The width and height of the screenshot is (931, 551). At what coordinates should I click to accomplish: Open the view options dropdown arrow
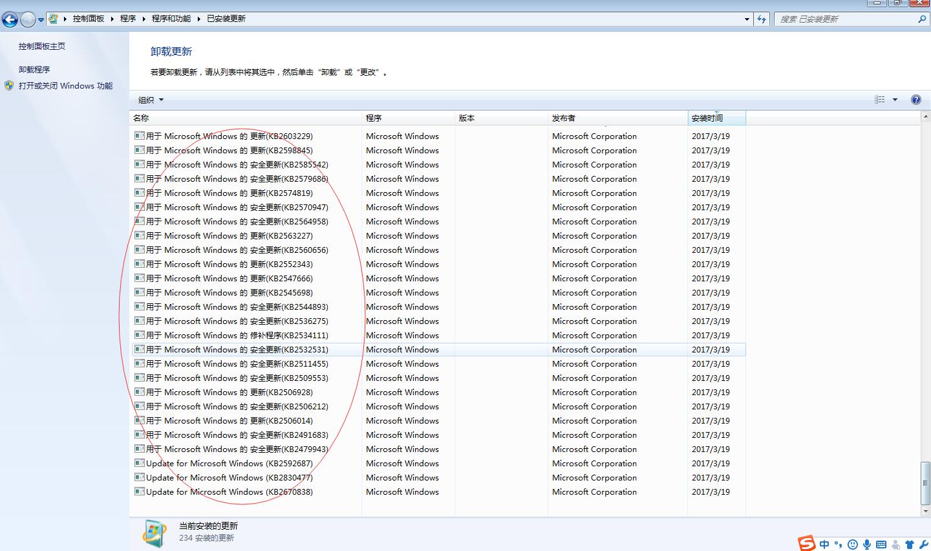[x=895, y=100]
